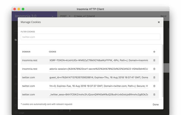Focus the Filter Cookies input field
The height and width of the screenshot is (115, 181).
[90, 37]
